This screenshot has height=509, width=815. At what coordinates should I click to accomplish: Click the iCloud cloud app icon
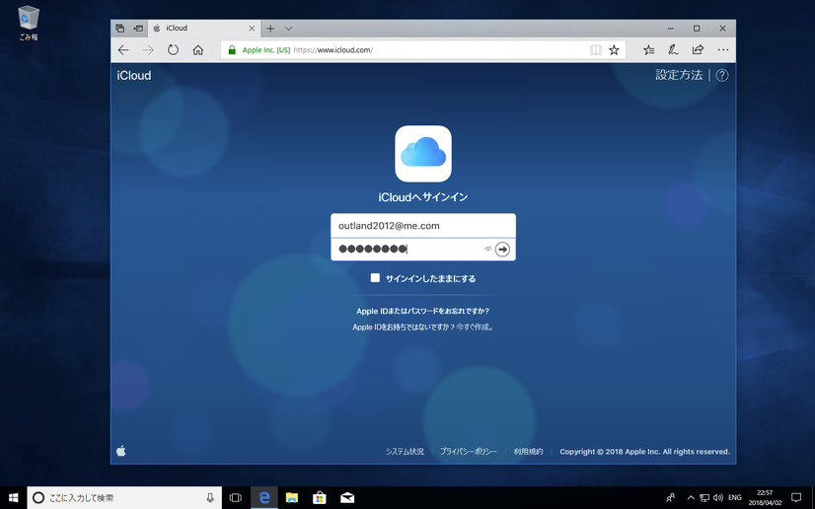[423, 154]
